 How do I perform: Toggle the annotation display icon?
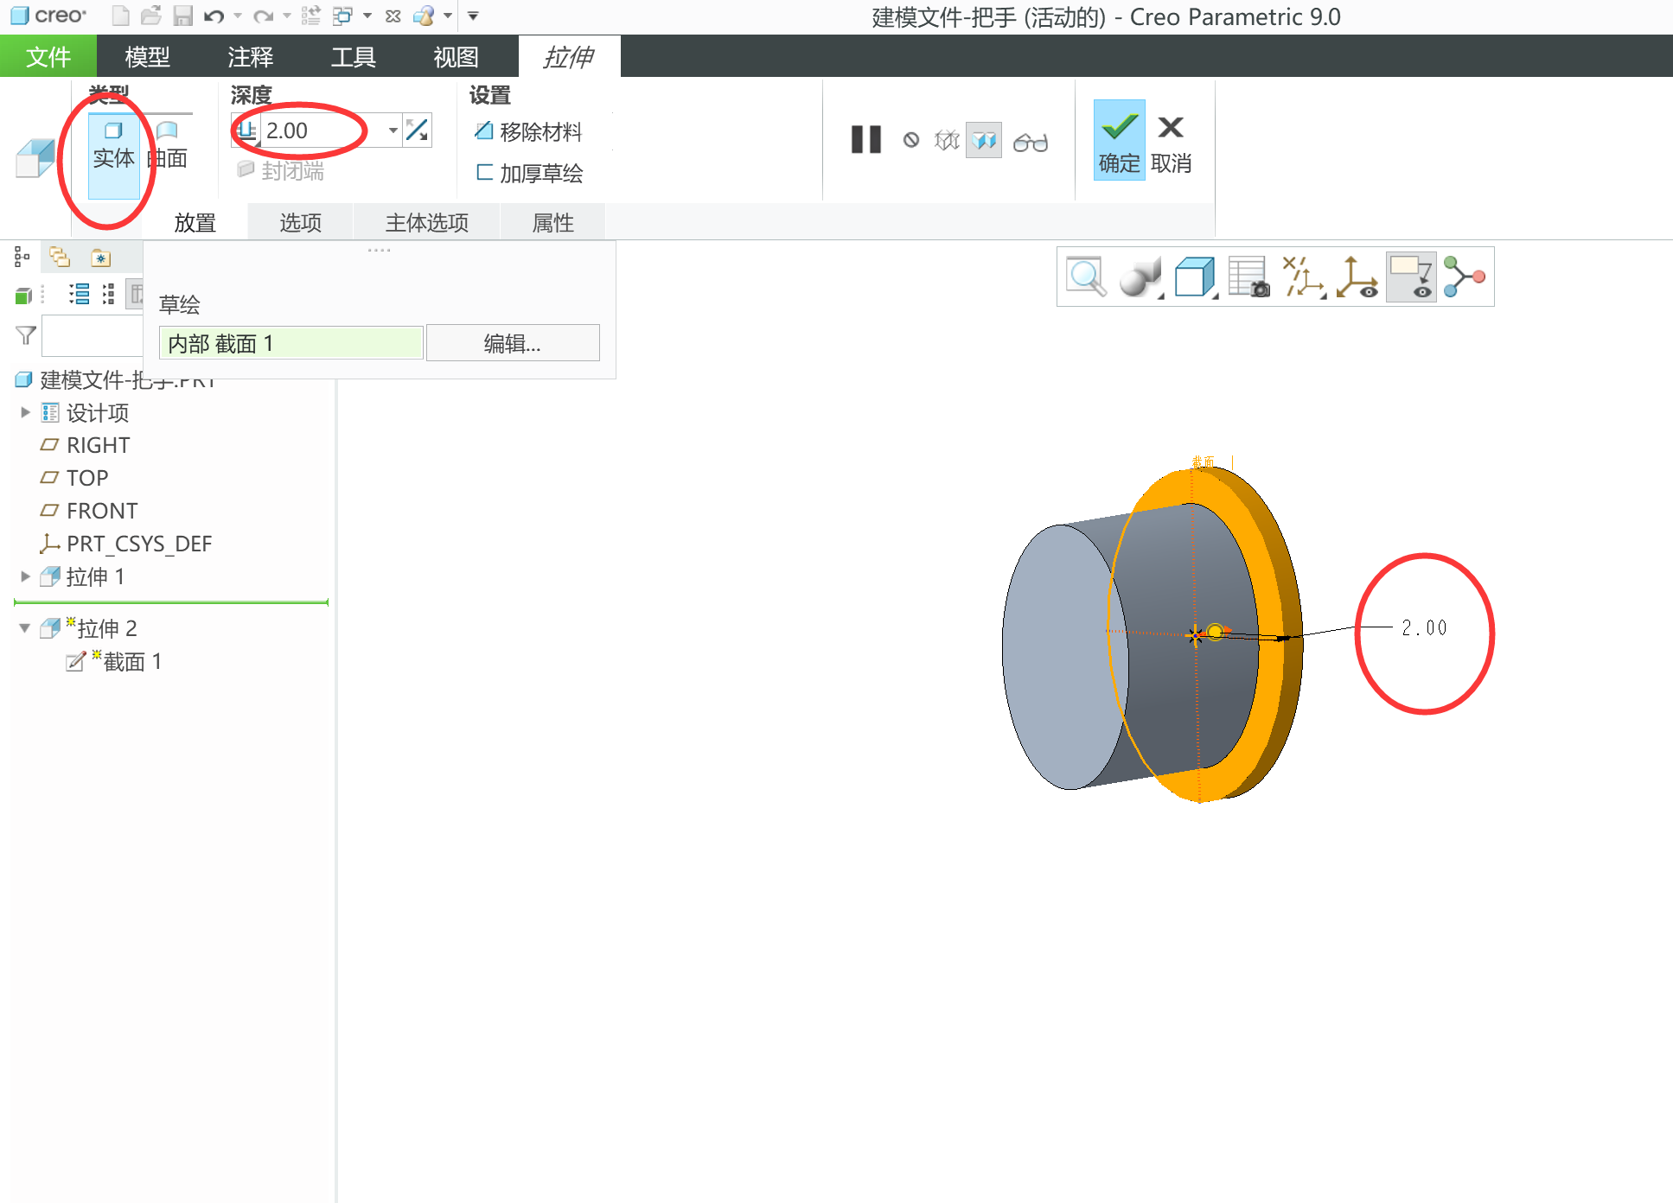click(x=1411, y=277)
